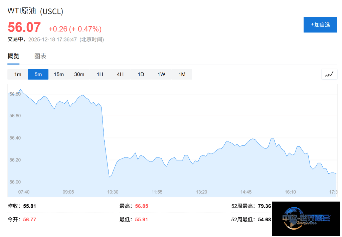Show the 1D daily chart
The width and height of the screenshot is (342, 237).
point(141,74)
